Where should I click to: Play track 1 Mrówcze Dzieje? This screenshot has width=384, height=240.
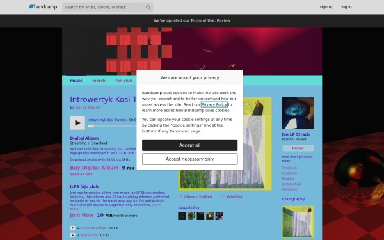[x=72, y=228]
